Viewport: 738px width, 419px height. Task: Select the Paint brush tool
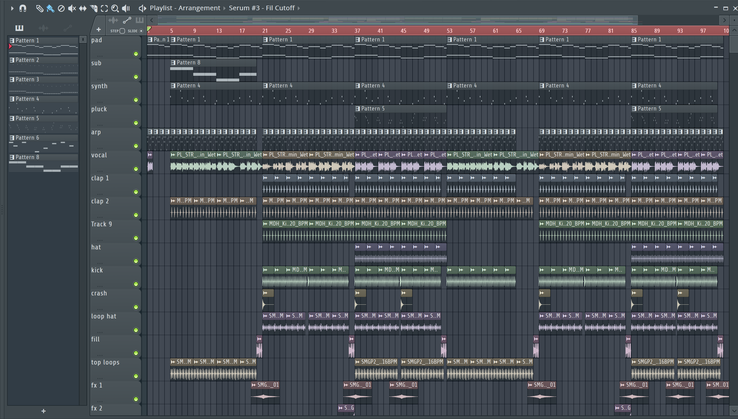coord(50,8)
